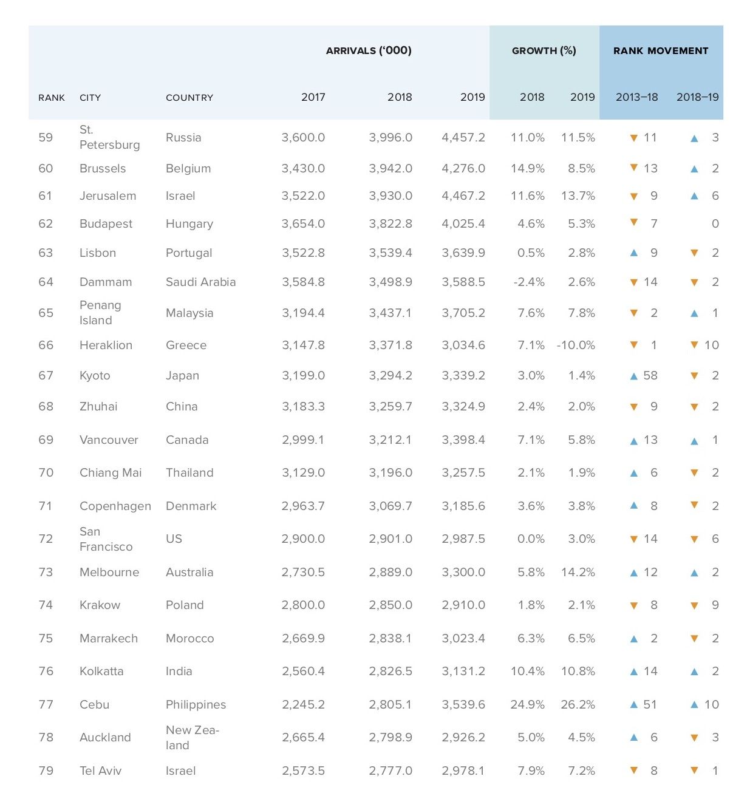Click Jerusalem's blue up arrow beside 6
This screenshot has width=750, height=796.
pos(694,196)
